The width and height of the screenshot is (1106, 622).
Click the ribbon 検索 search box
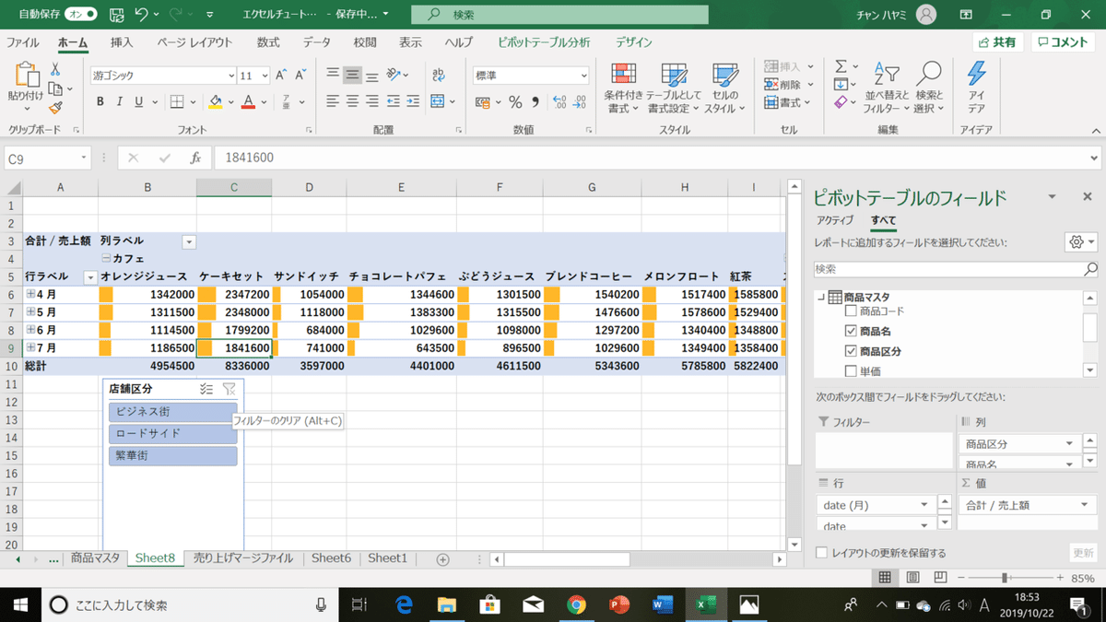tap(559, 15)
